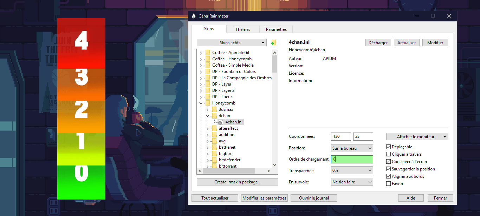Click the Rainmeter droplet icon in title bar
The image size is (480, 216).
(194, 16)
